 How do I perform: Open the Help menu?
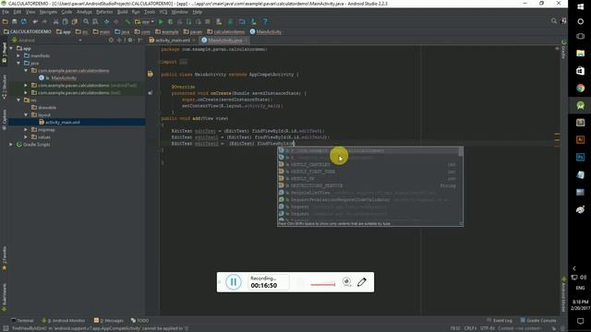point(198,12)
